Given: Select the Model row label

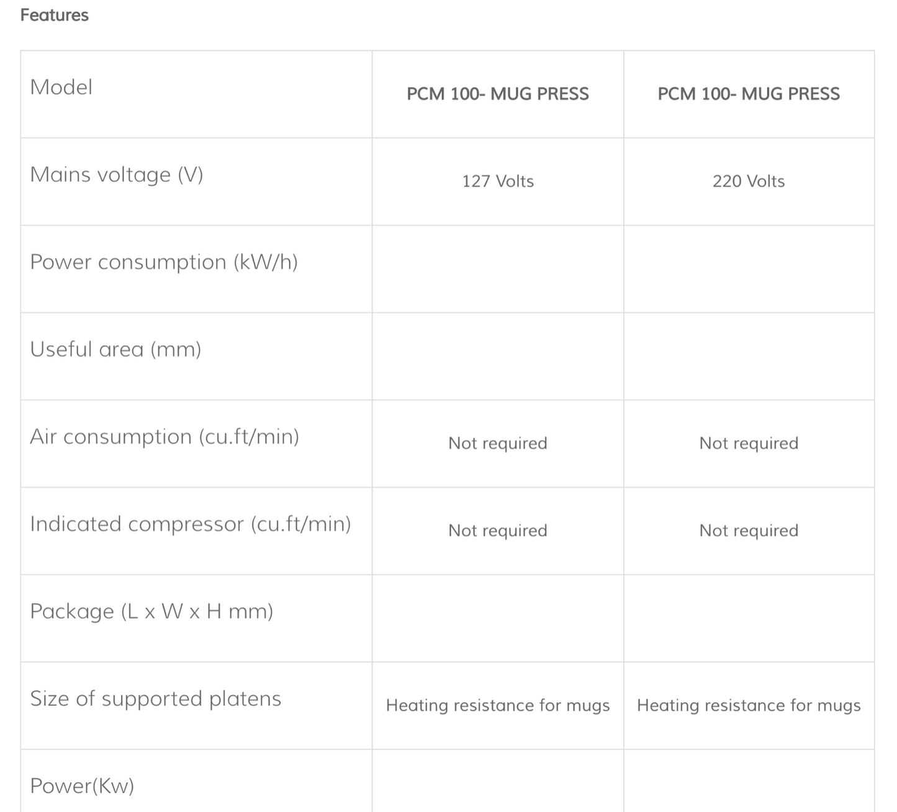Looking at the screenshot, I should pos(61,87).
